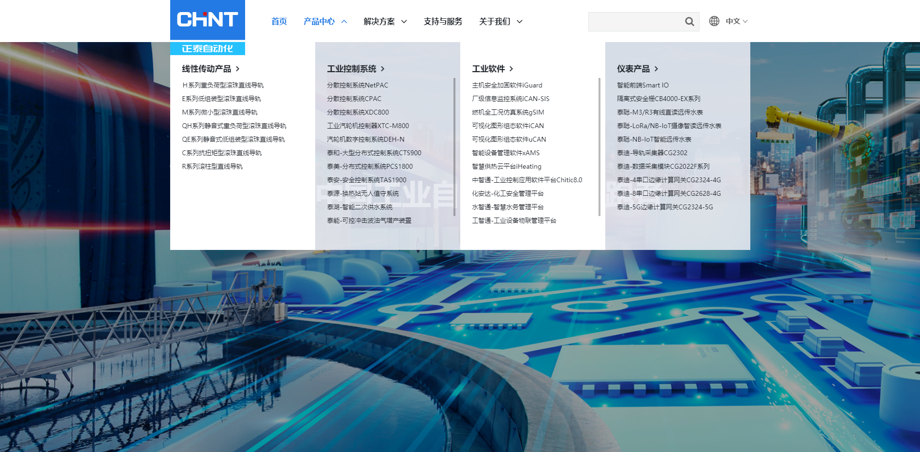
Task: Open the 中文 language selector
Action: tap(736, 21)
